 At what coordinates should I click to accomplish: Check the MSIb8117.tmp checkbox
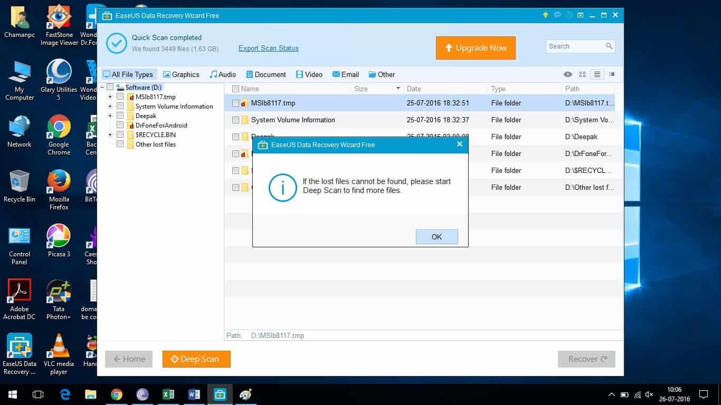[235, 103]
